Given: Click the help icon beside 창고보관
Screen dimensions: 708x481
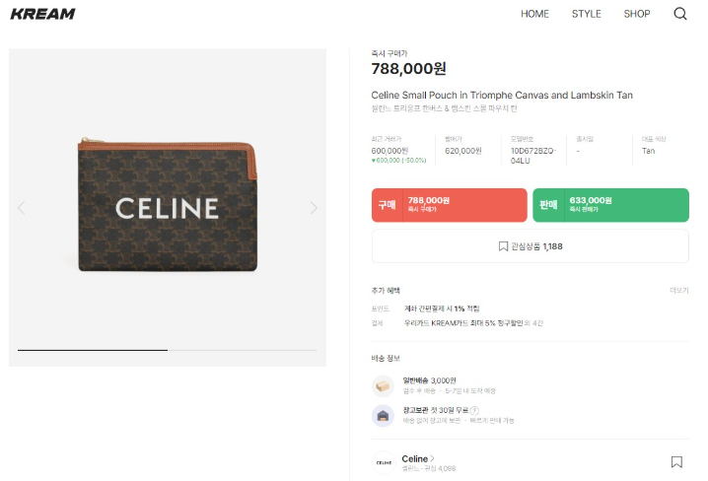Looking at the screenshot, I should click(x=474, y=410).
